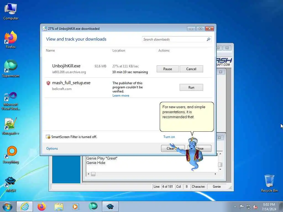Screen dimensions: 283x212
Task: Open the Everything desktop shortcut
Action: [11, 155]
